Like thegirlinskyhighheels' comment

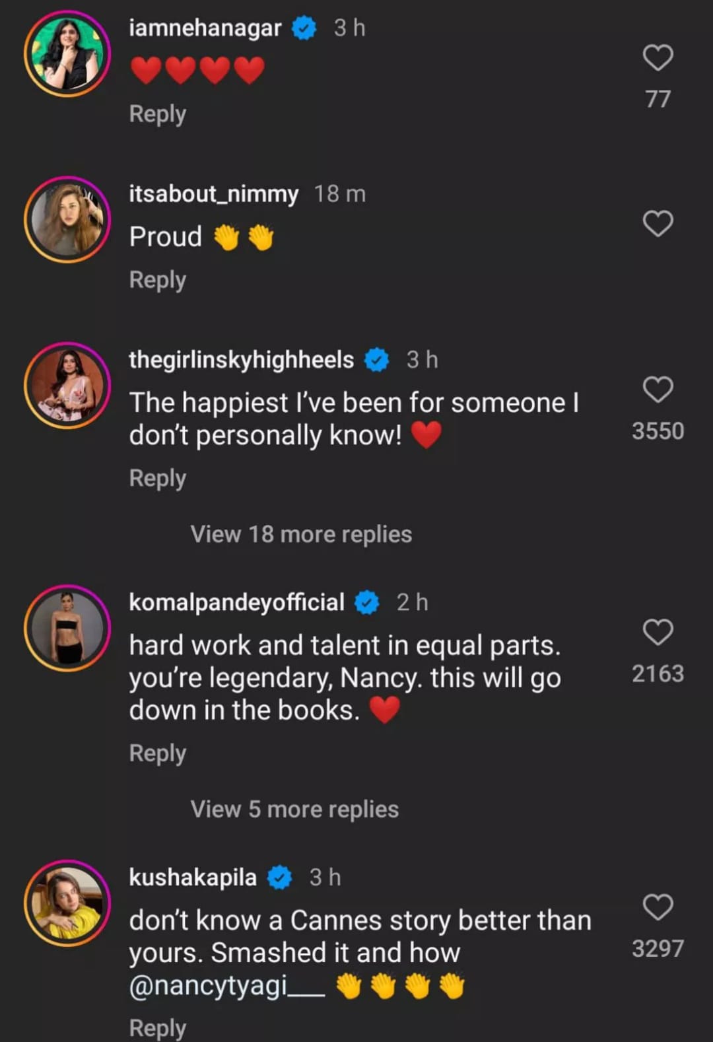(658, 390)
